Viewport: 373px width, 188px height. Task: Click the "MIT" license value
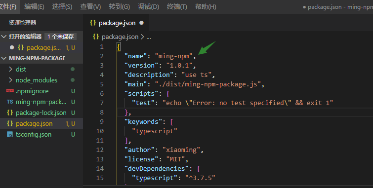[x=176, y=159]
